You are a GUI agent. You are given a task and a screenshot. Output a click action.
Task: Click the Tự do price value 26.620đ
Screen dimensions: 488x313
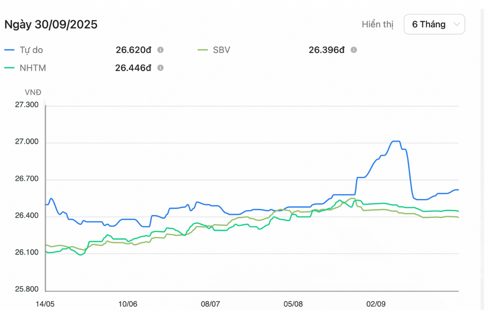[133, 50]
